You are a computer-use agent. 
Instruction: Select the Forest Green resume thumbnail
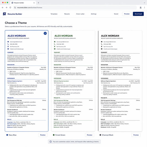[x=73, y=81]
